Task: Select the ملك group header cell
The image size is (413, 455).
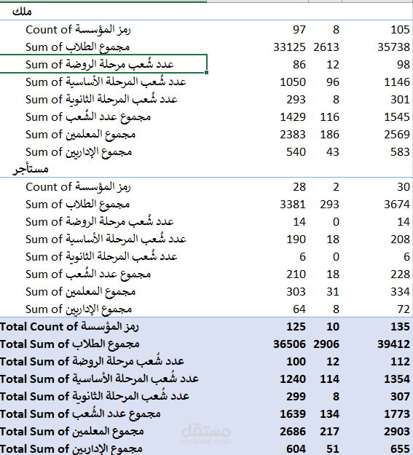Action: click(22, 12)
